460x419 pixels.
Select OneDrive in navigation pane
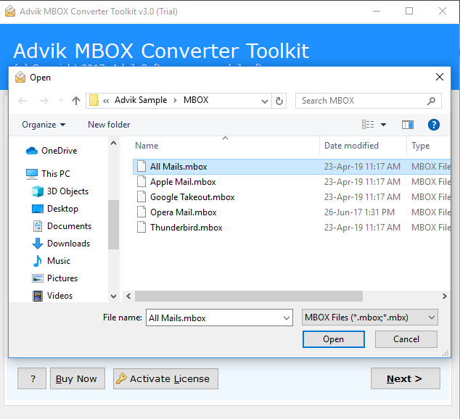tap(52, 151)
